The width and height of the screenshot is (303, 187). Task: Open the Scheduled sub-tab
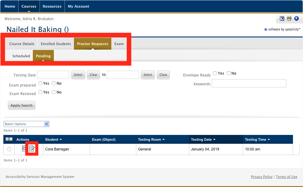[21, 56]
